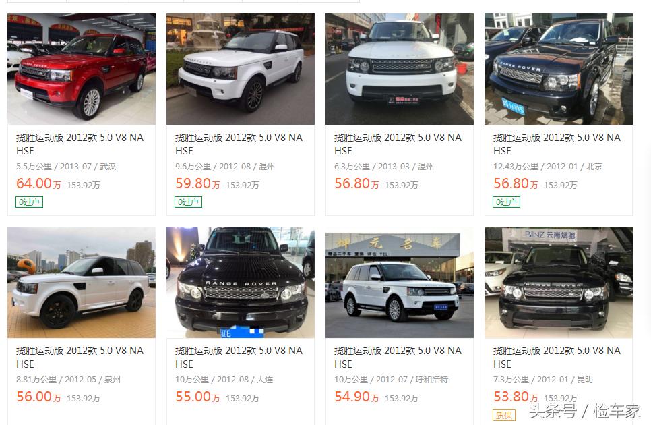Click the 54.90万 price on the Hohhot listing
Viewport: 651px width, 425px height.
[356, 397]
